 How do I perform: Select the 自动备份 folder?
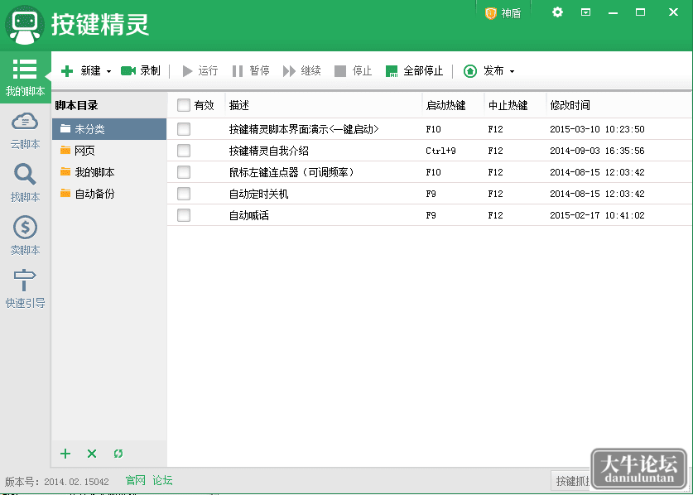[x=109, y=194]
